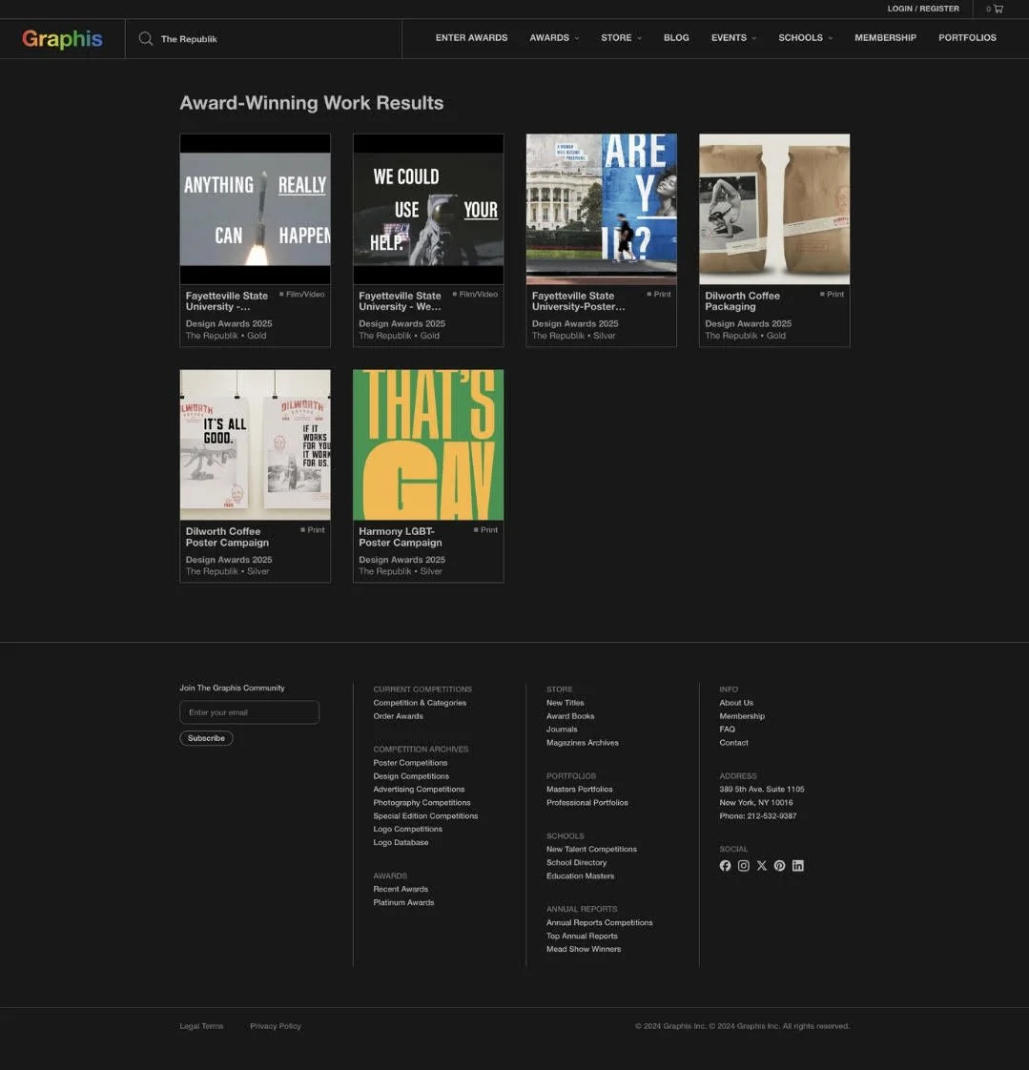
Task: Open the Are You In? poster thumbnail
Action: point(601,209)
